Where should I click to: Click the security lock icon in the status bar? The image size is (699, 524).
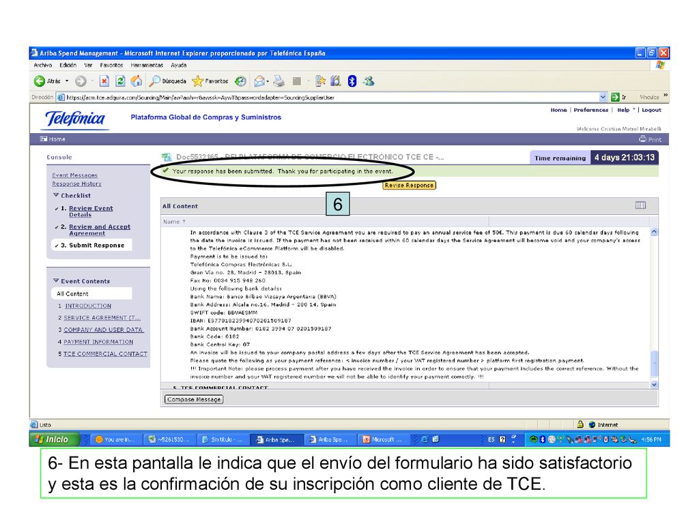(580, 424)
